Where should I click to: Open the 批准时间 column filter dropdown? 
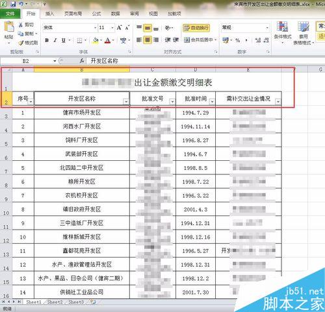tap(212, 101)
